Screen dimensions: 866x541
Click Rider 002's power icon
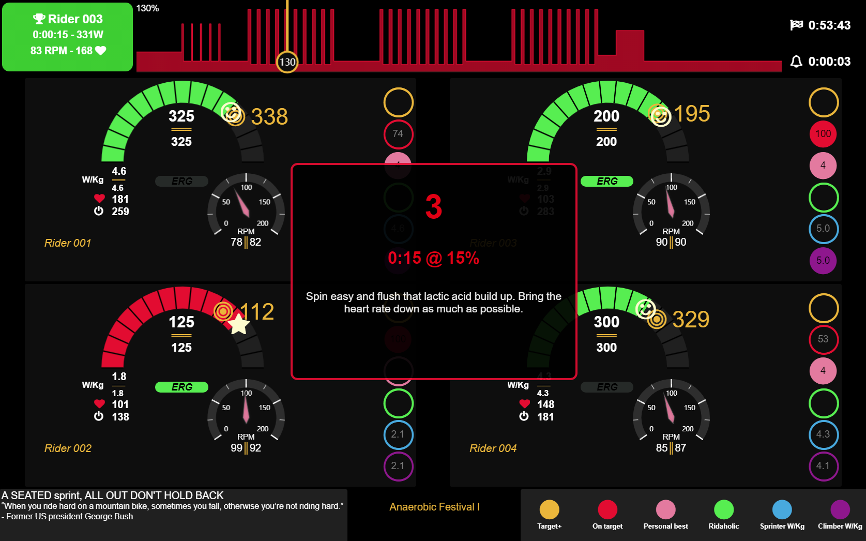click(x=99, y=416)
